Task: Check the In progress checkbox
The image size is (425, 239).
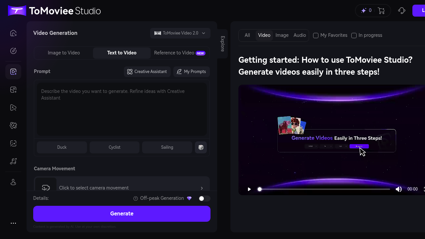Action: [354, 35]
